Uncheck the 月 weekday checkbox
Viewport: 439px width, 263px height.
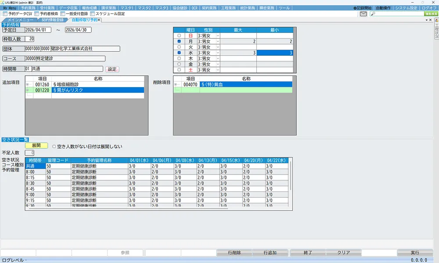tap(179, 41)
